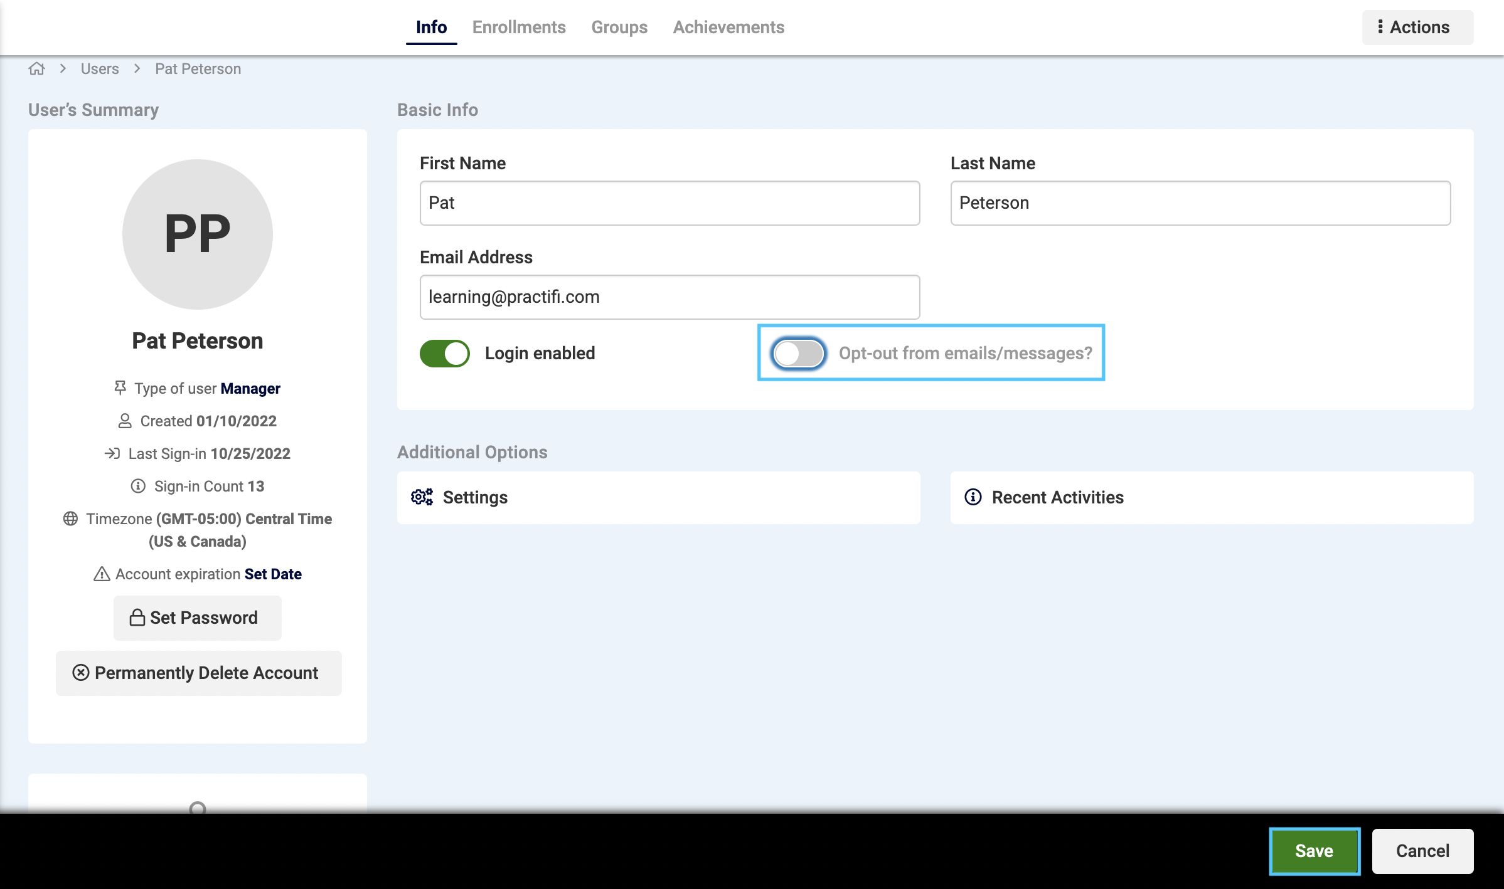Click the three-dot icon in Actions

[1380, 27]
